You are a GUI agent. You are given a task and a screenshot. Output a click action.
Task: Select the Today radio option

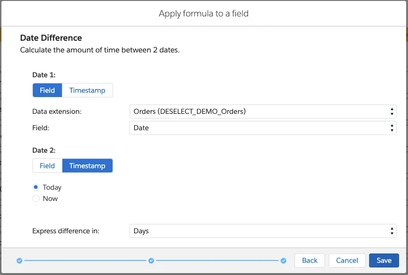tap(36, 187)
